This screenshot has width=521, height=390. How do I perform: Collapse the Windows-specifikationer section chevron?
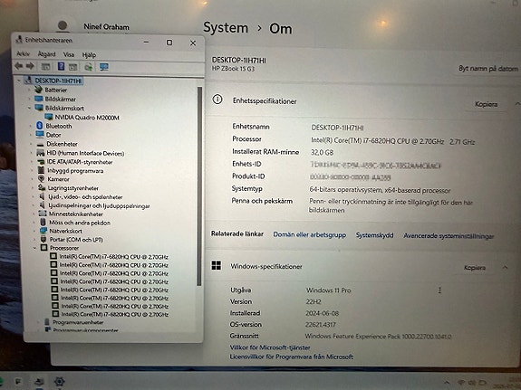point(505,267)
